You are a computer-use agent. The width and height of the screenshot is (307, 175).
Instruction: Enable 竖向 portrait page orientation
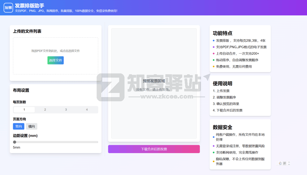18,126
